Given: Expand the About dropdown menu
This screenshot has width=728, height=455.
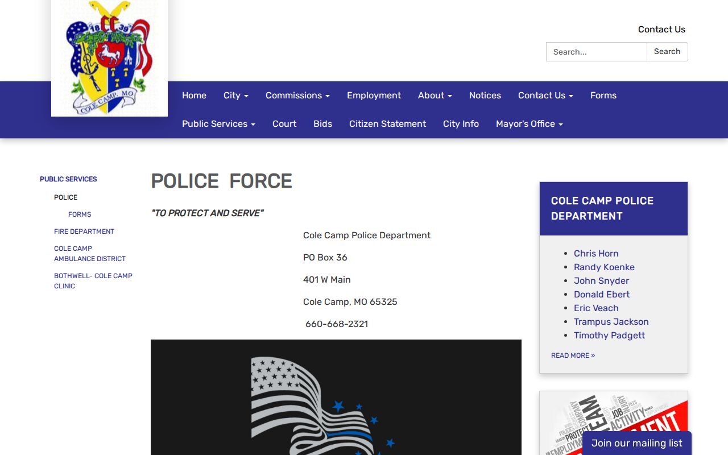Looking at the screenshot, I should pos(435,96).
